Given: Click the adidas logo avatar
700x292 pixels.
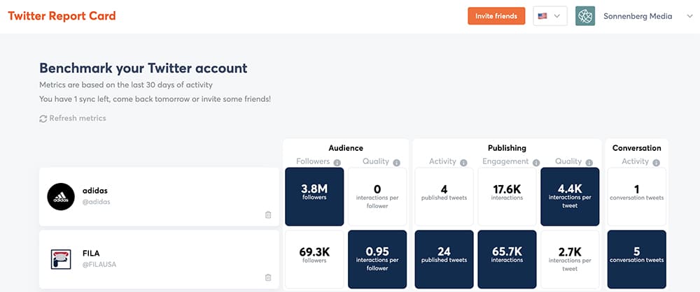Looking at the screenshot, I should point(60,196).
